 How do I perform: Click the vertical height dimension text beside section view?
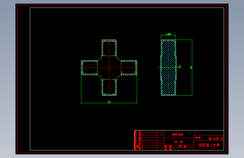(191, 68)
